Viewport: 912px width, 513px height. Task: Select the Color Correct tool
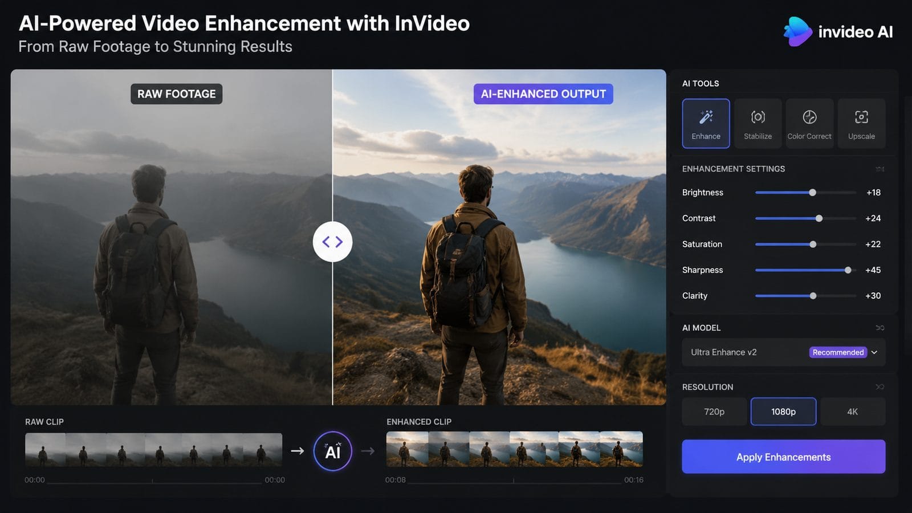tap(809, 124)
